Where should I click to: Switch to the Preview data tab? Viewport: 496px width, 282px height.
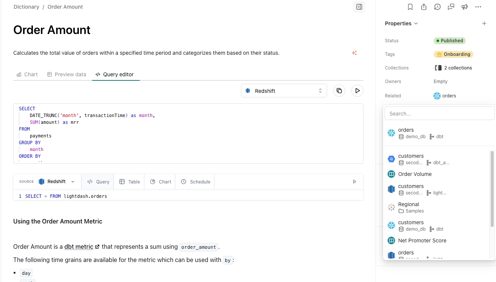pyautogui.click(x=66, y=74)
